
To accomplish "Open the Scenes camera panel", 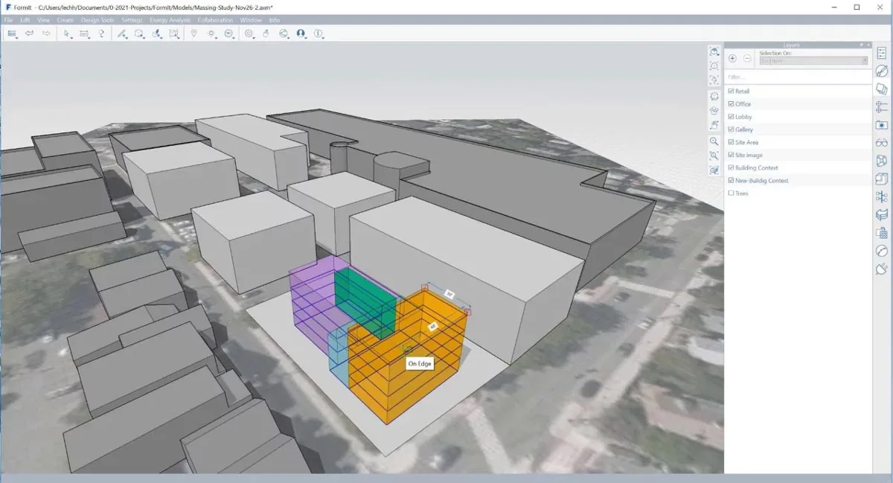I will (x=882, y=125).
